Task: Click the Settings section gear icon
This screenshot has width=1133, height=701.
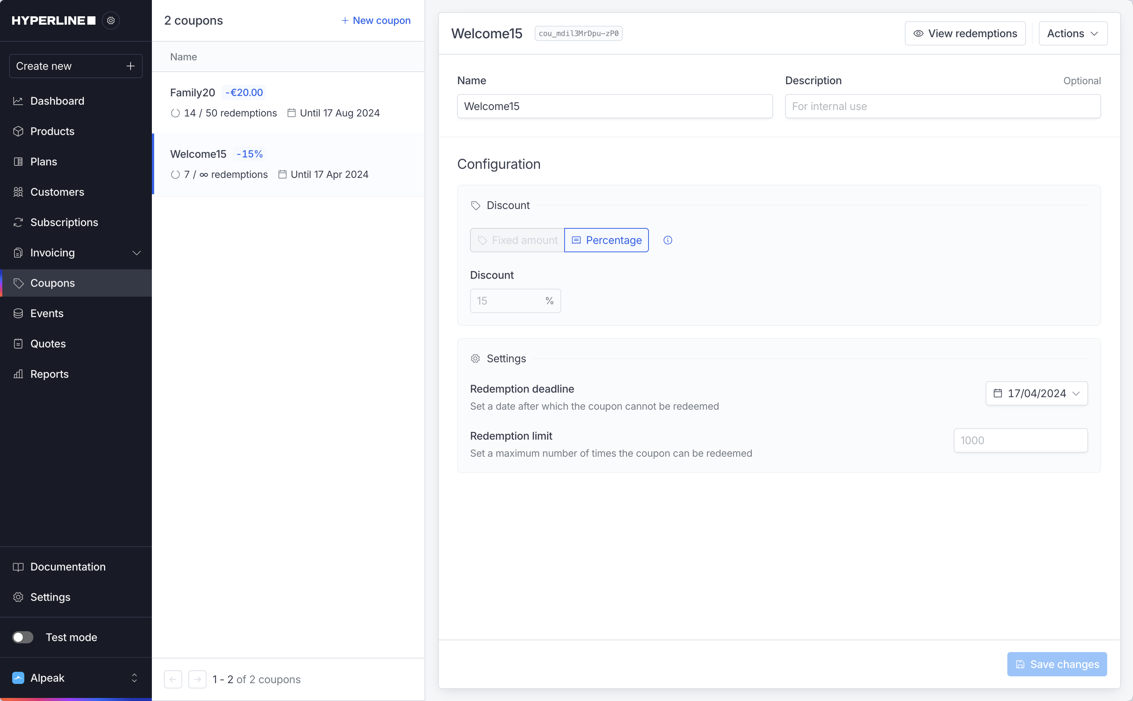Action: coord(475,358)
